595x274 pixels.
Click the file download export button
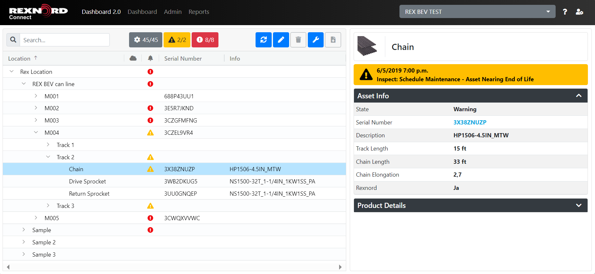click(x=333, y=40)
